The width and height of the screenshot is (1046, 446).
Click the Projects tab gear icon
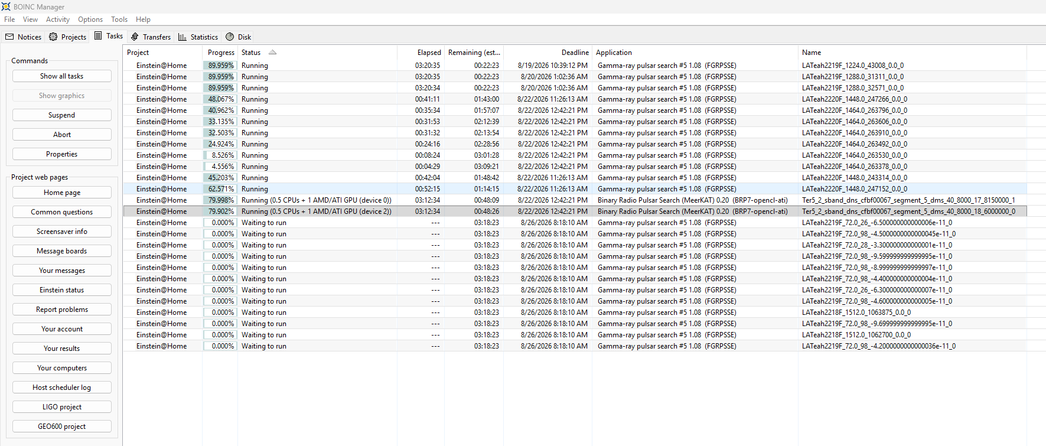tap(53, 37)
